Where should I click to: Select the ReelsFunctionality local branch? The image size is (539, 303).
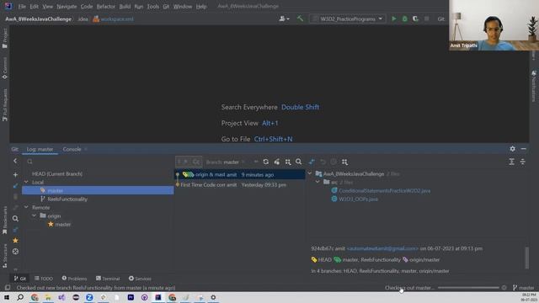67,199
